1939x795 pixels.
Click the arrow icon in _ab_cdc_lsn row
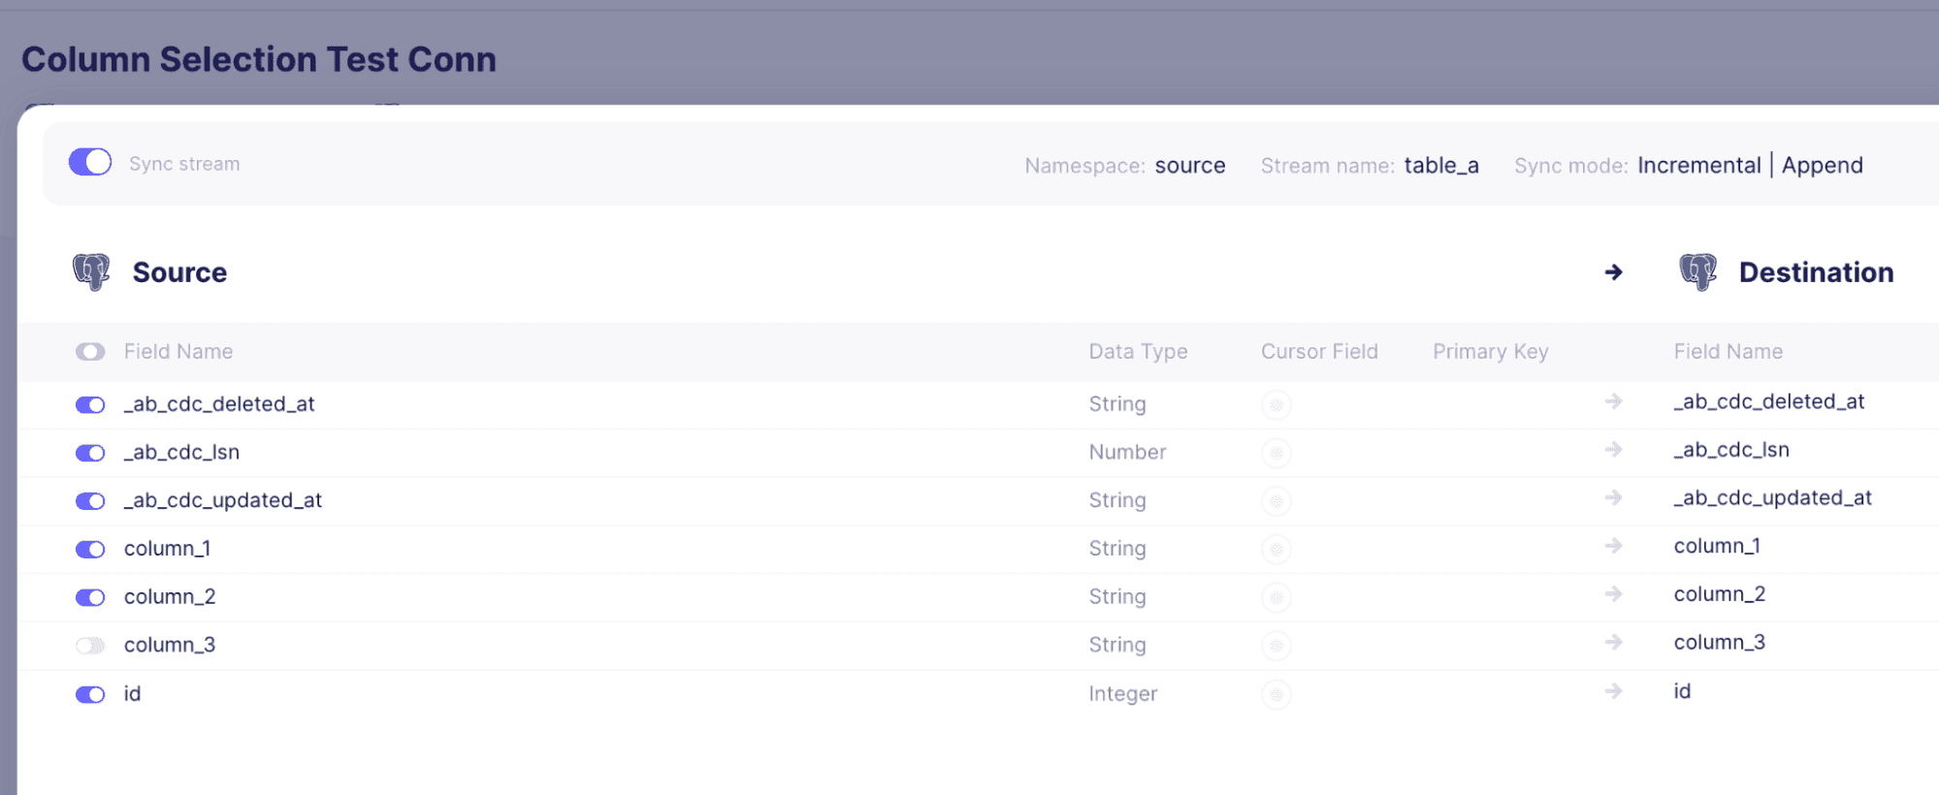[1614, 450]
